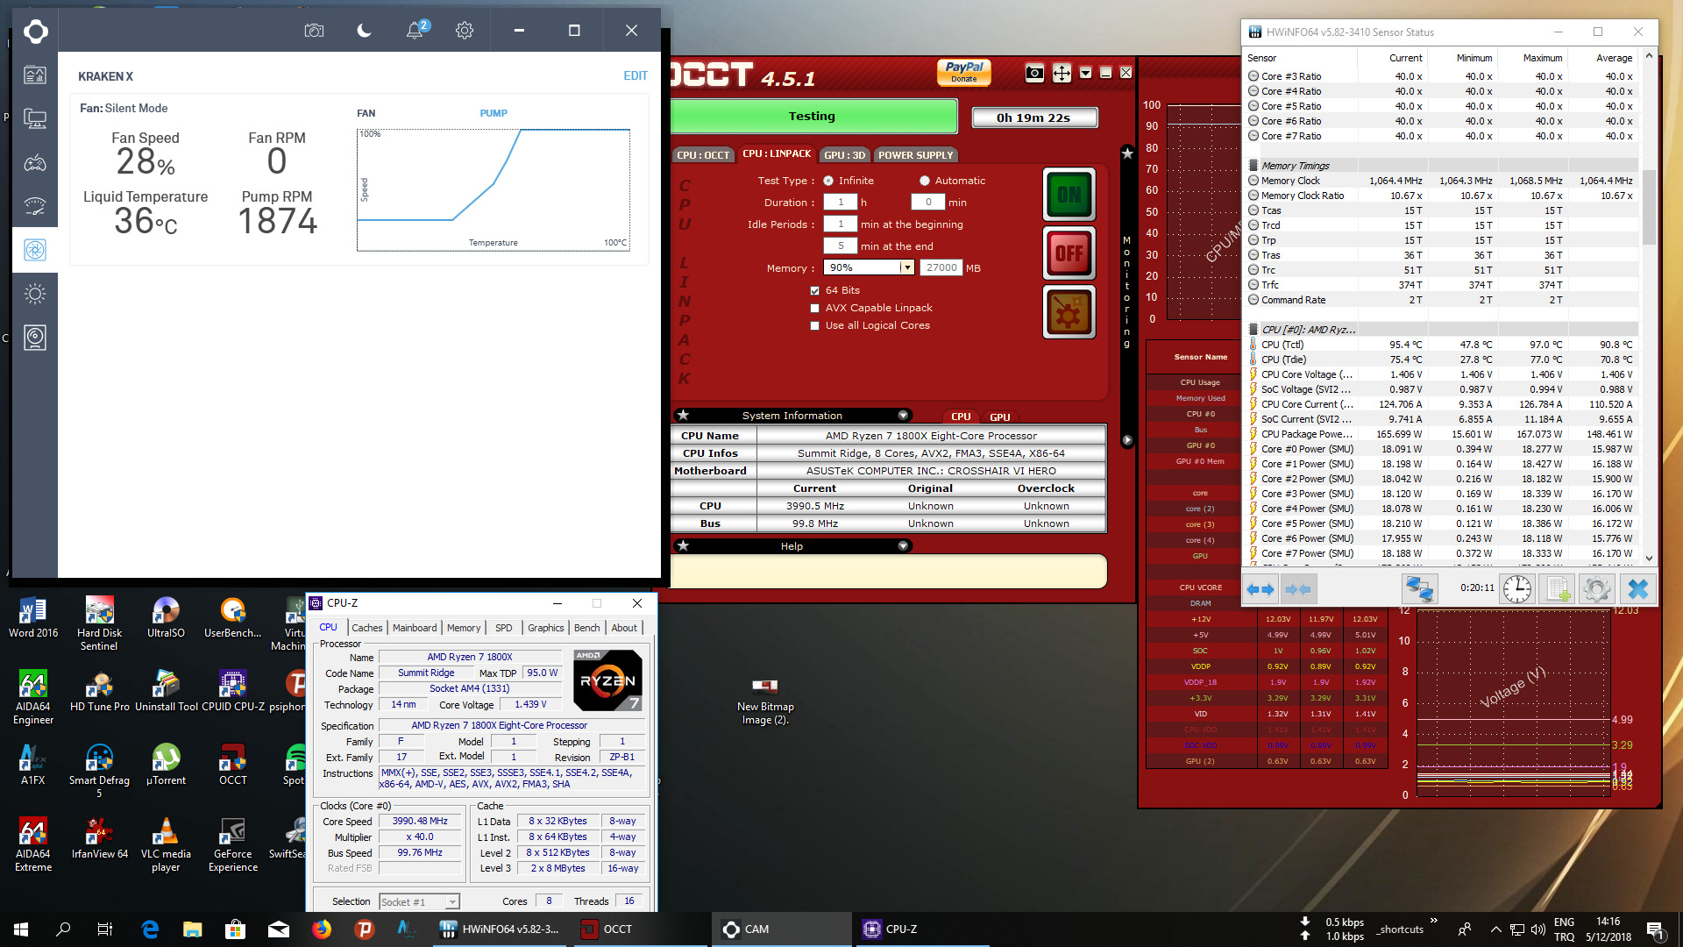Toggle the 64 Bits checkbox
The image size is (1683, 947).
(814, 291)
